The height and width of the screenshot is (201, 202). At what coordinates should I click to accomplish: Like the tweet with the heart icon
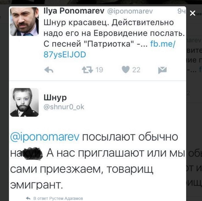[126, 70]
